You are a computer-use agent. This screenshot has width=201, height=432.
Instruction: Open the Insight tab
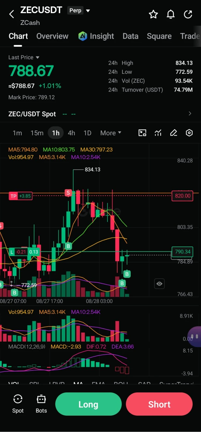click(102, 36)
